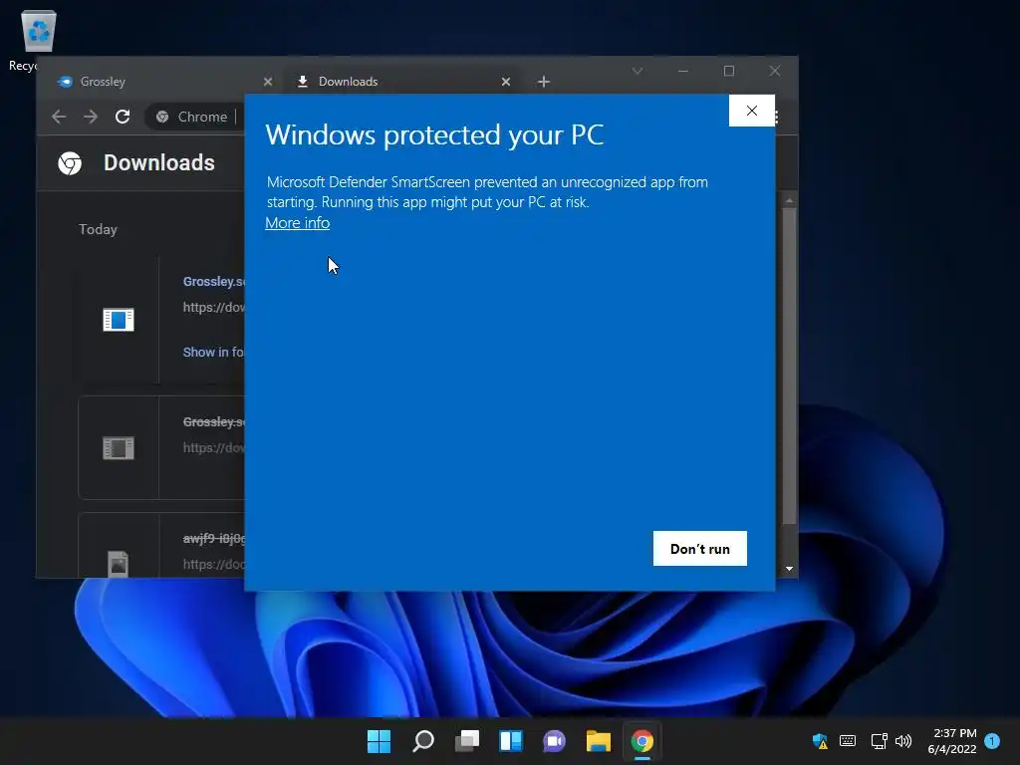Click the strikethrough Grossley download entry
1020x765 pixels.
coord(214,421)
